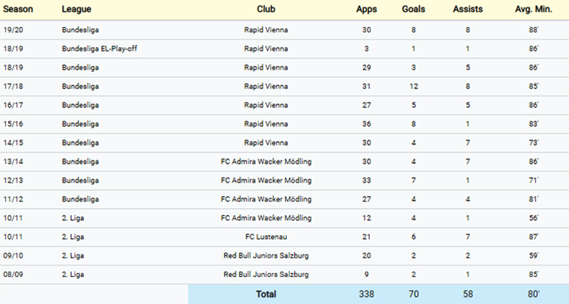
Task: Click the Season column header
Action: [x=18, y=10]
